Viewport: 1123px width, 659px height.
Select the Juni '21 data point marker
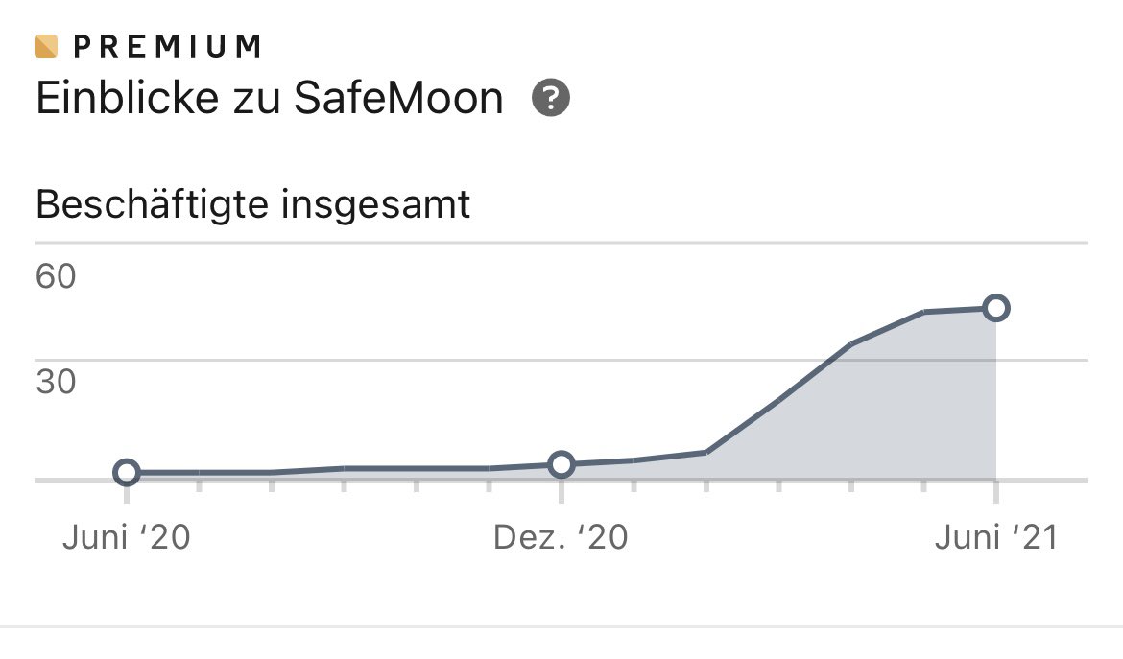[996, 308]
